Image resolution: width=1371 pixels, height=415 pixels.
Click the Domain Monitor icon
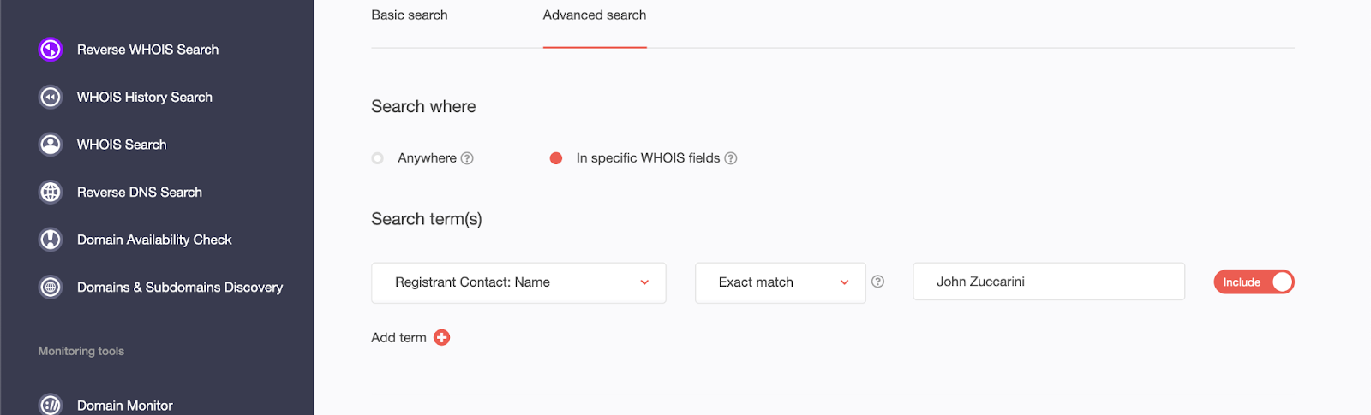point(51,405)
